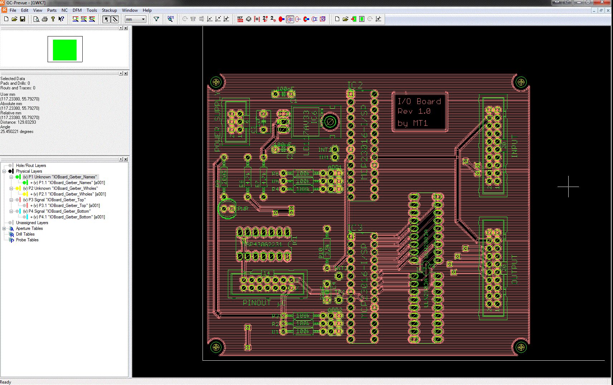Toggle visibility dot of P4 IOBoard_Gerber_Bottom layer
Screen dimensions: 613x385
pyautogui.click(x=17, y=211)
